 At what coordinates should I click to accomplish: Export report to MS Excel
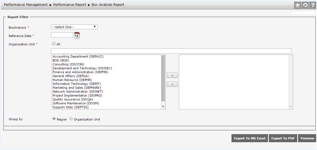point(250,138)
